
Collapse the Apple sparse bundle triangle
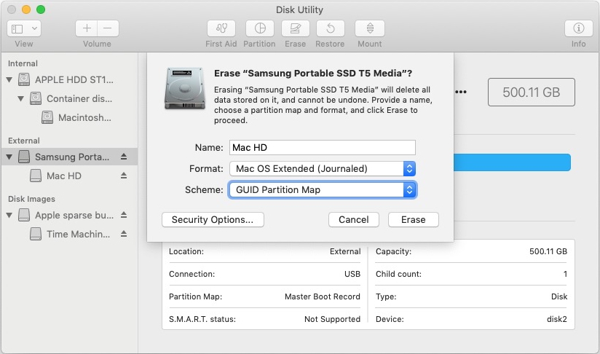[9, 215]
